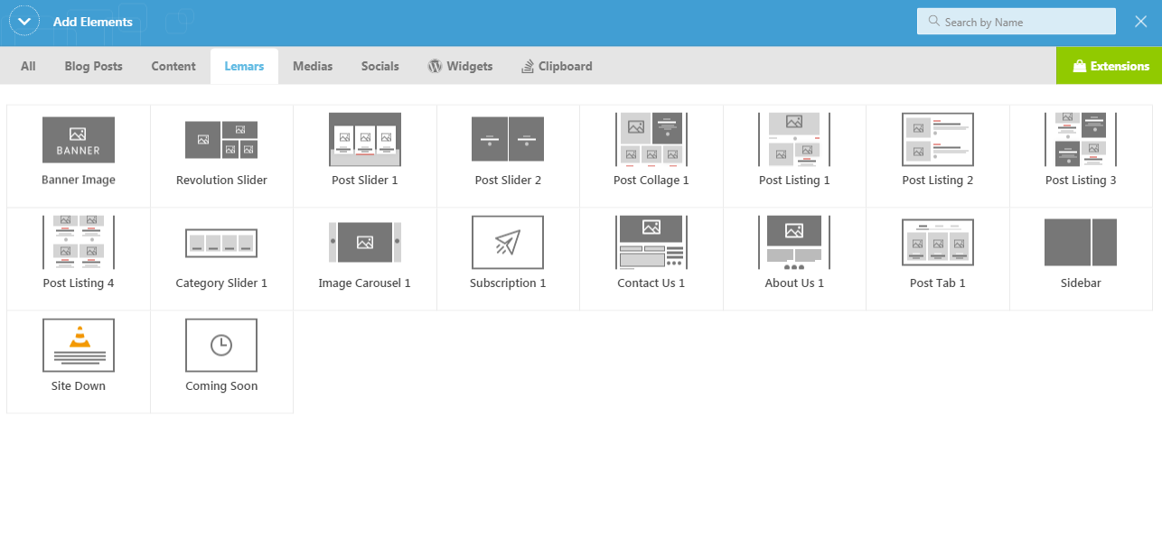Switch to the Clipboard tab

[x=557, y=66]
